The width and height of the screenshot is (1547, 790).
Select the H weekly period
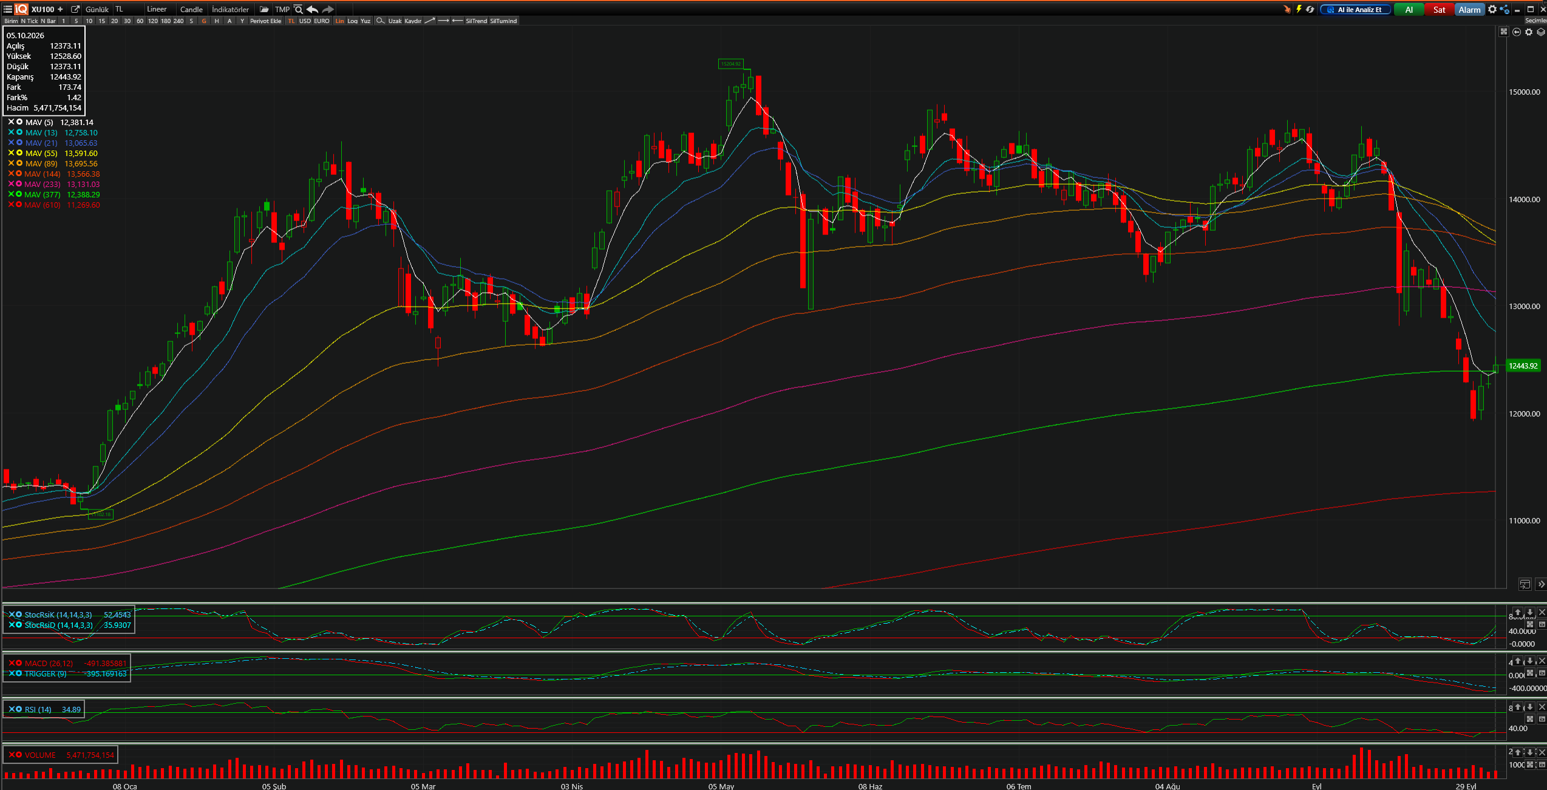click(217, 21)
